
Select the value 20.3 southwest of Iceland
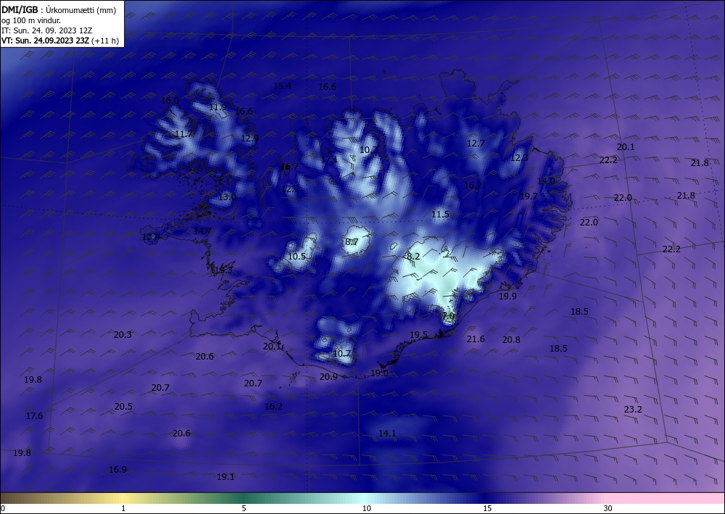click(123, 335)
